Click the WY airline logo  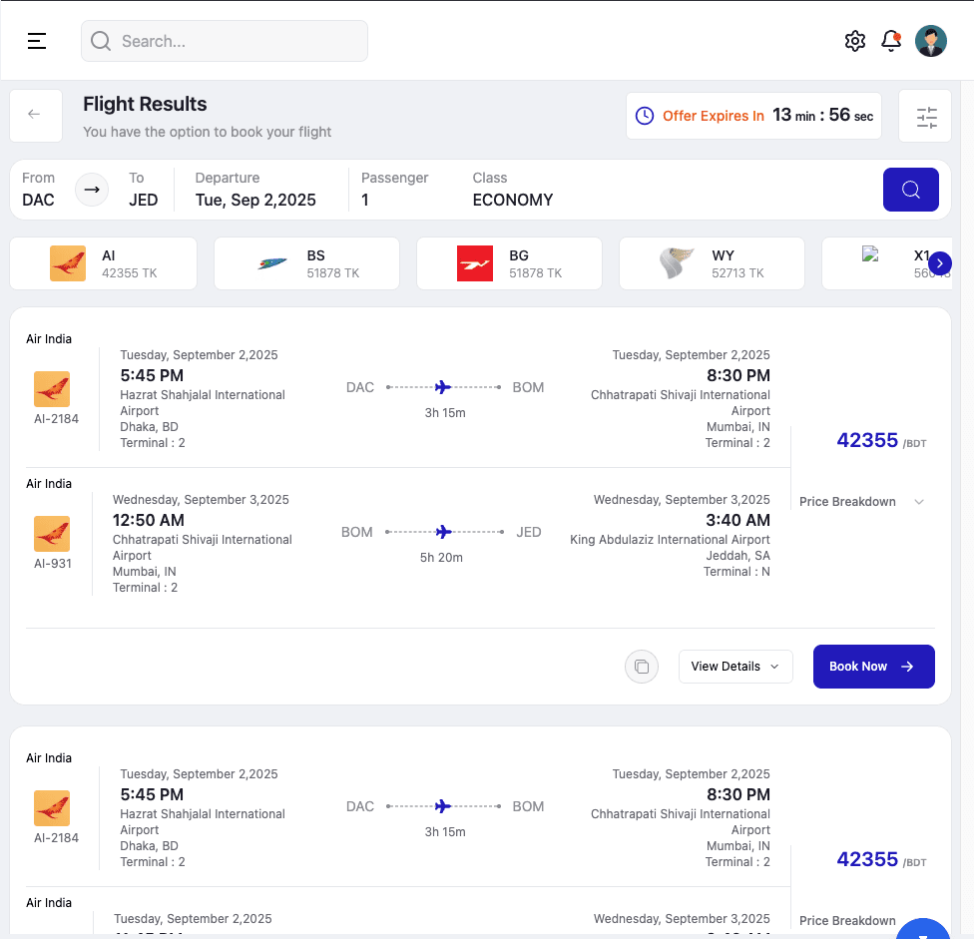[x=677, y=263]
